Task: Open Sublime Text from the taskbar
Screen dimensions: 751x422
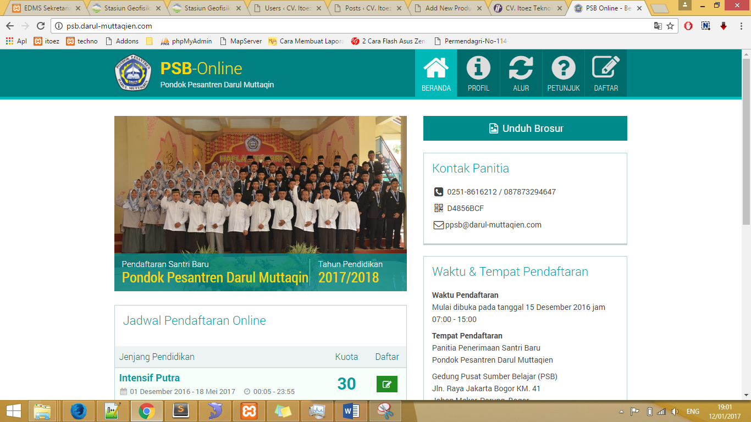Action: pyautogui.click(x=181, y=411)
